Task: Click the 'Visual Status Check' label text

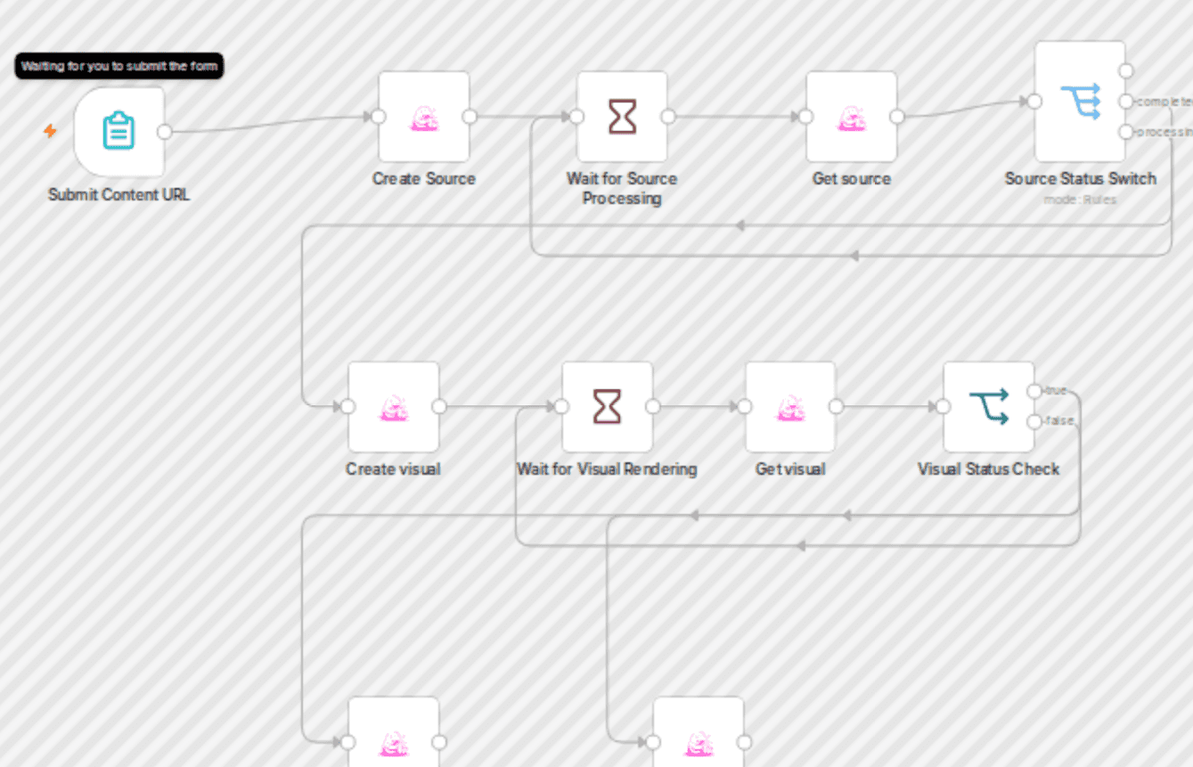Action: (989, 469)
